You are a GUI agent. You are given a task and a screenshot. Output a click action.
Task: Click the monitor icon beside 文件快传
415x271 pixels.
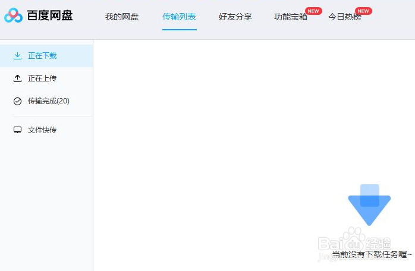click(17, 130)
